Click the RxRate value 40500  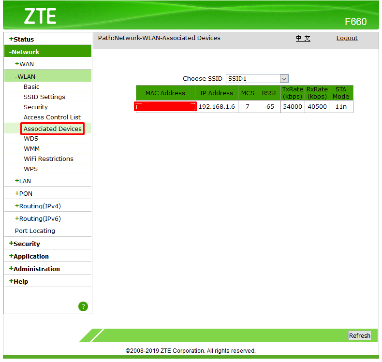(317, 107)
